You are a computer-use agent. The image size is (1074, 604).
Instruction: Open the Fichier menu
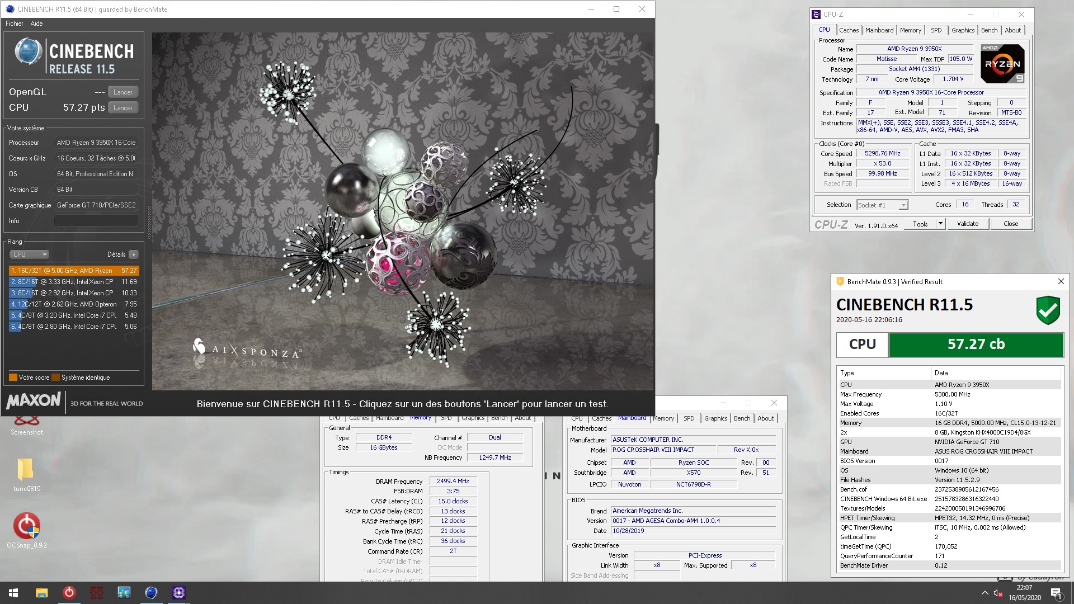[15, 23]
